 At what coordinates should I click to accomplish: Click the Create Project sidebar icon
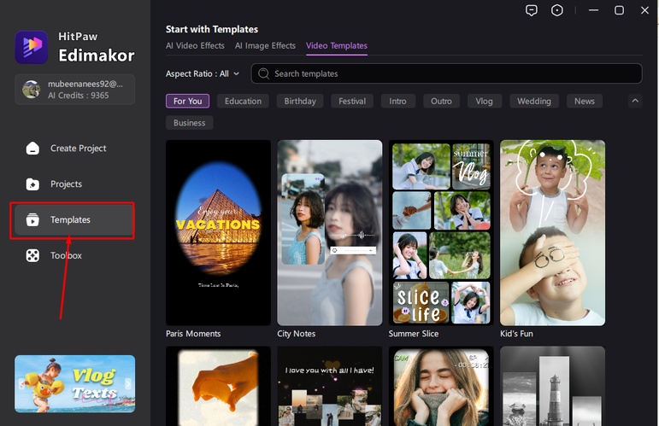coord(32,149)
